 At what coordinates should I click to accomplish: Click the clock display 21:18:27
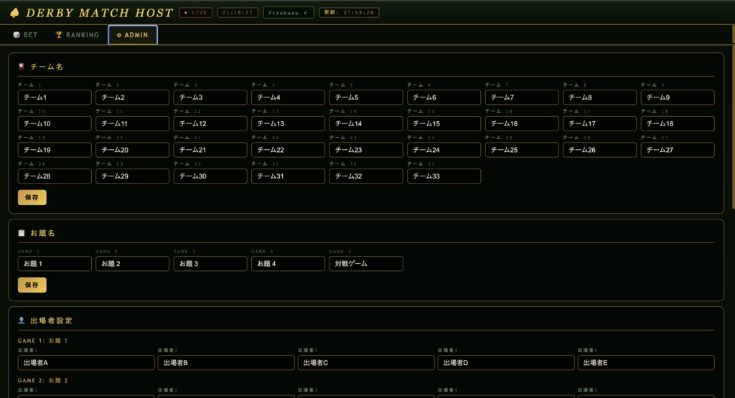(x=238, y=13)
